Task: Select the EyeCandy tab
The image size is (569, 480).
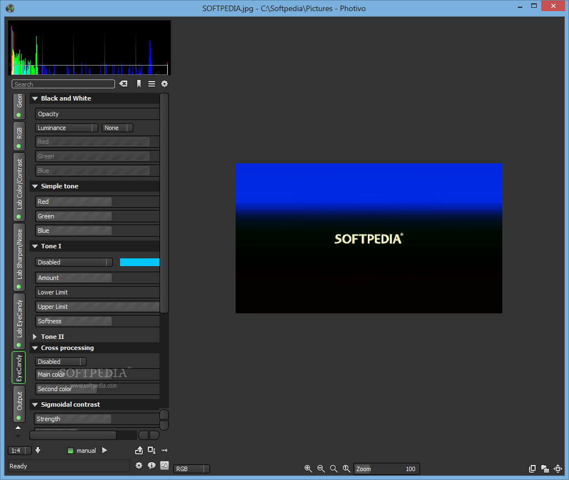Action: click(19, 367)
